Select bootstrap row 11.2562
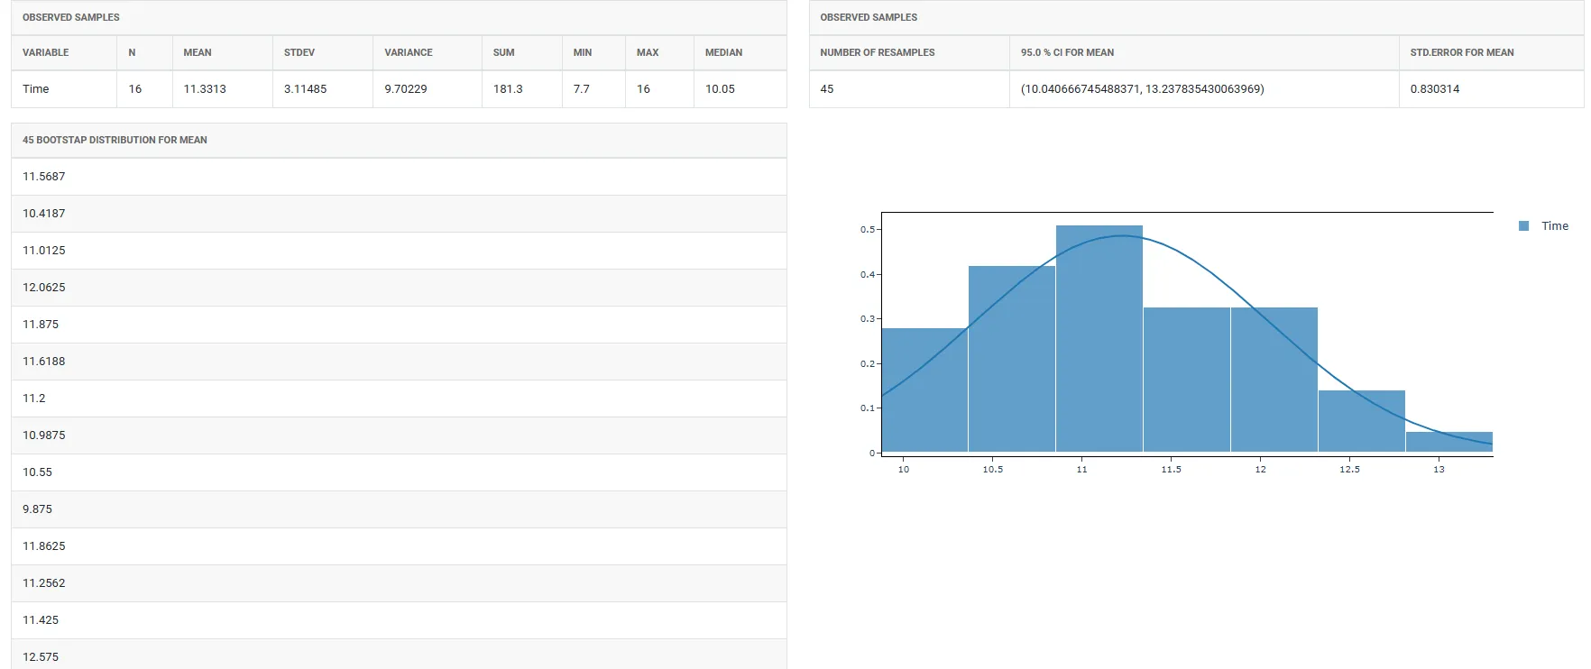 (x=399, y=583)
